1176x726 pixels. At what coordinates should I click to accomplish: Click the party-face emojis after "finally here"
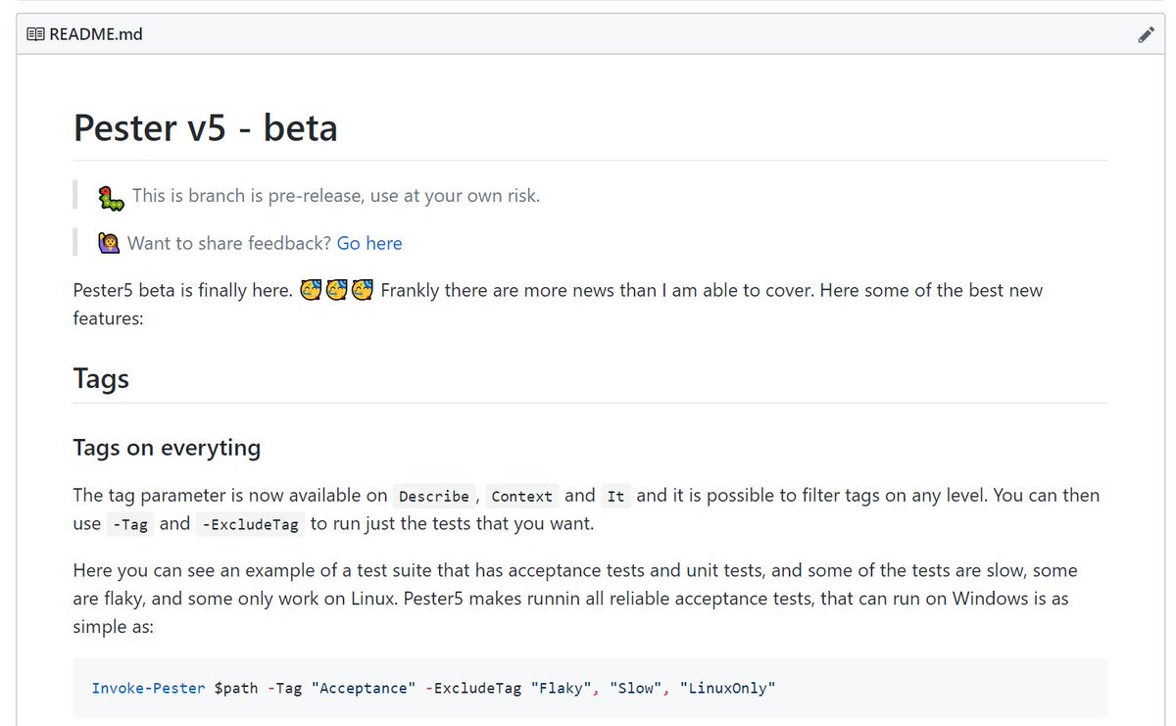[336, 290]
